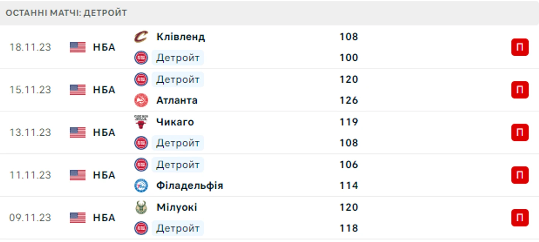Click the US flag in the 09.11.23 row
Image resolution: width=539 pixels, height=242 pixels.
(78, 218)
